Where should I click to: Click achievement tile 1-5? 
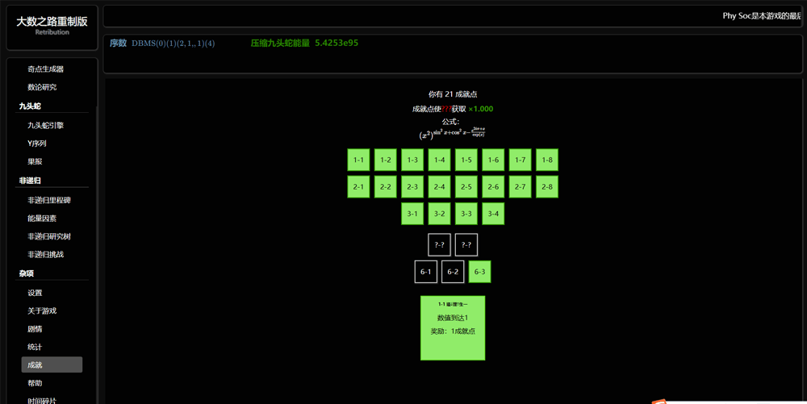[466, 160]
